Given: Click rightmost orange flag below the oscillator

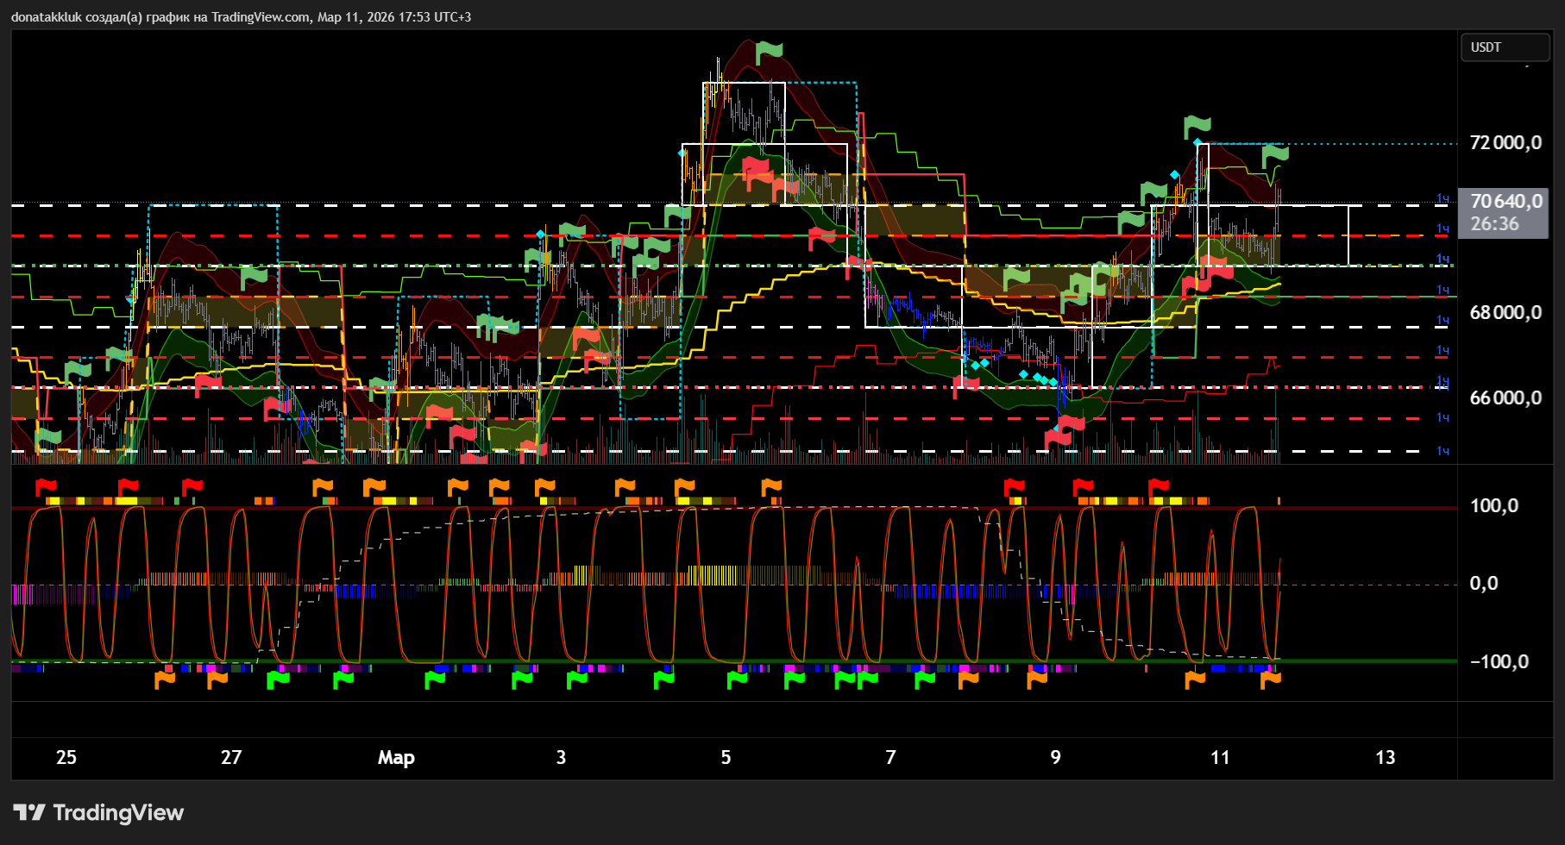Looking at the screenshot, I should tap(1270, 679).
